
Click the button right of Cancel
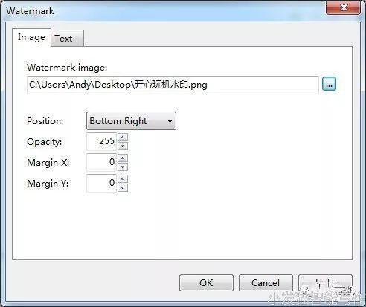325,282
